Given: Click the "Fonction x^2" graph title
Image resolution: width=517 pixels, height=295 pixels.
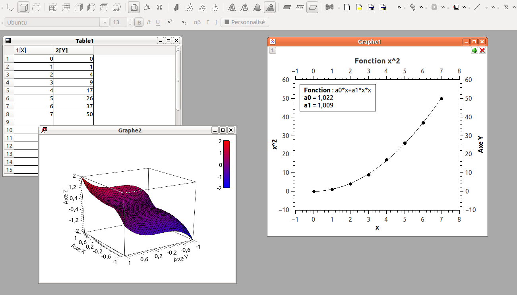Looking at the screenshot, I should pyautogui.click(x=377, y=61).
